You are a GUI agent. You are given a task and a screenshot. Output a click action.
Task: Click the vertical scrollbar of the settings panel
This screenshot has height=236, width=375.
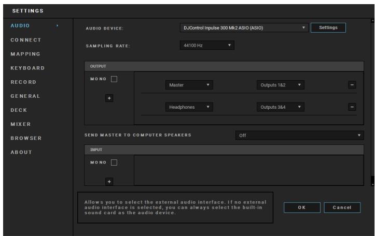[372, 102]
